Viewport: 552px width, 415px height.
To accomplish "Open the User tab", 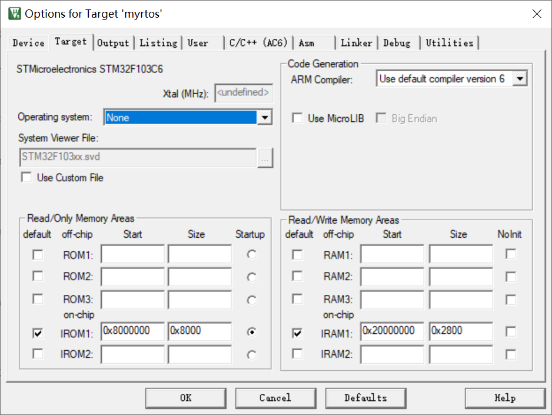I will pyautogui.click(x=203, y=43).
